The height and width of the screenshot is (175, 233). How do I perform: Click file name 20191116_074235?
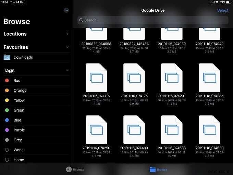[209, 96]
